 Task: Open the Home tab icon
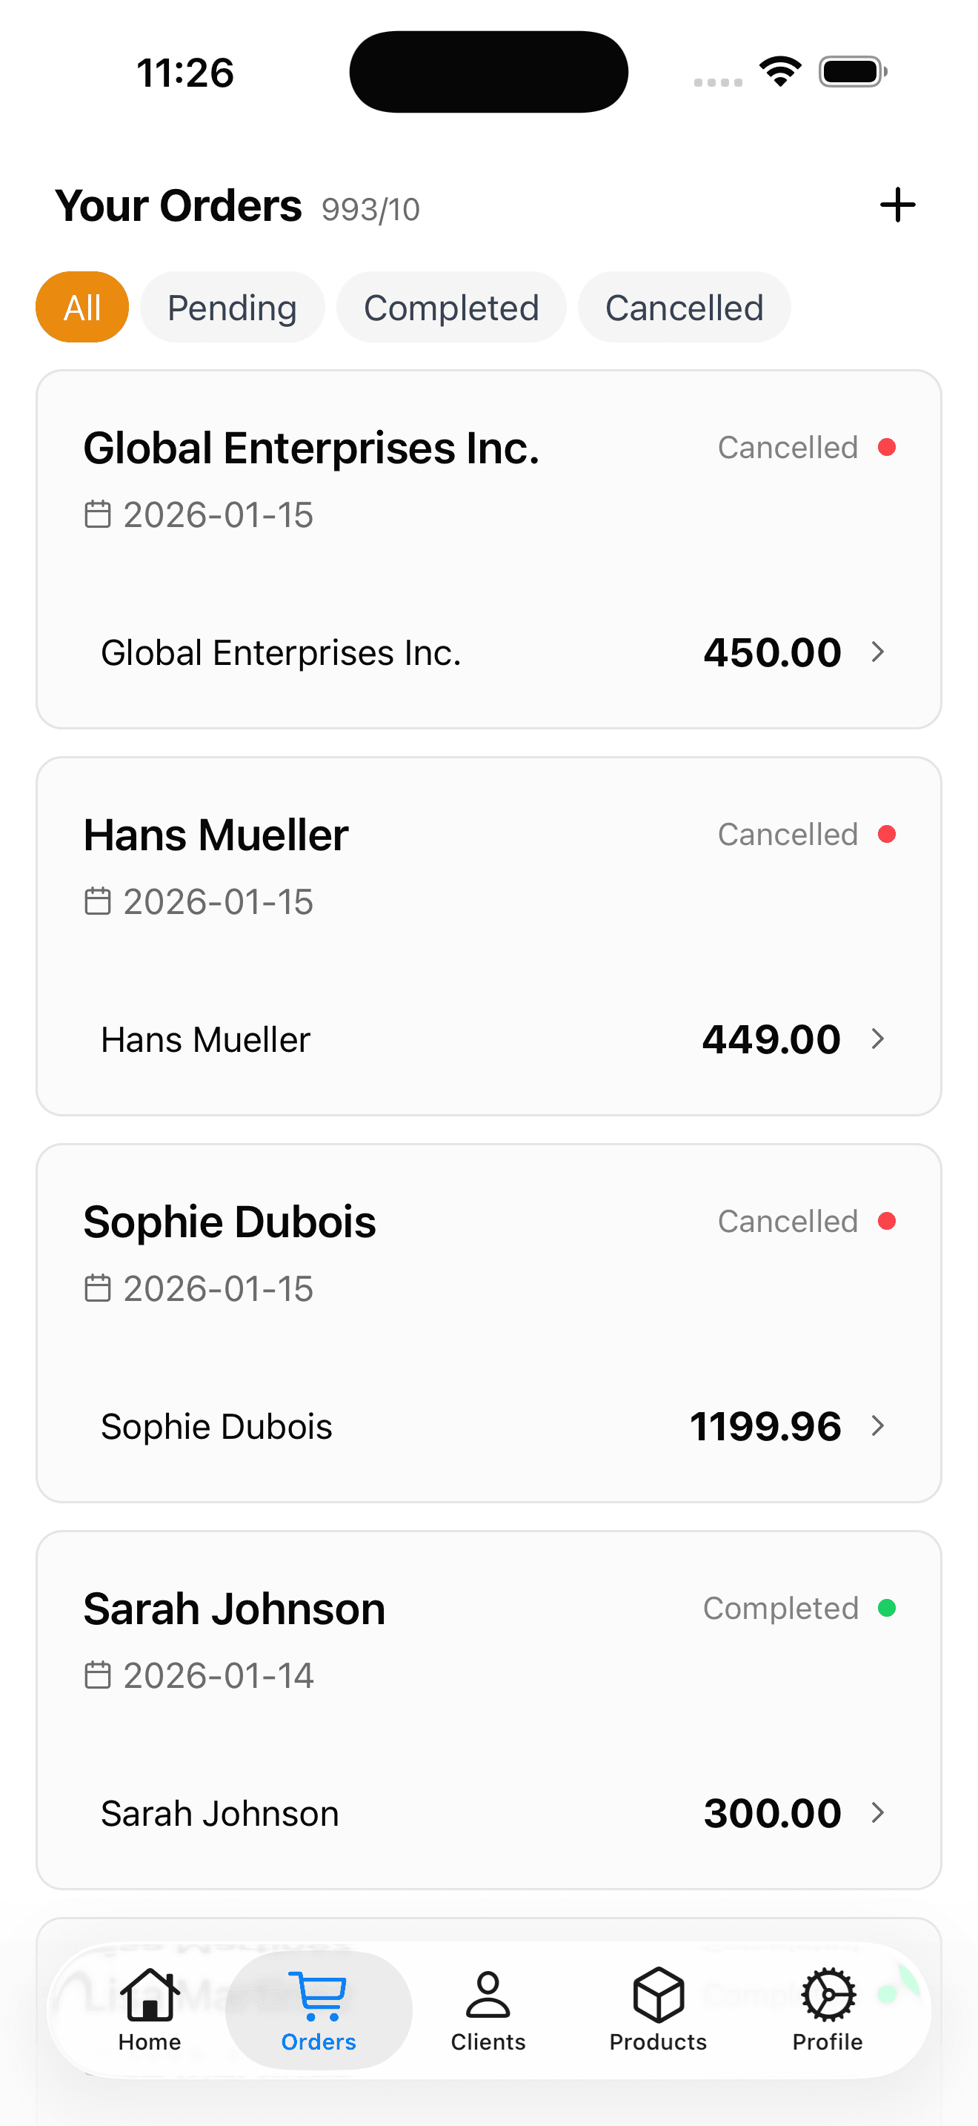pyautogui.click(x=149, y=1995)
